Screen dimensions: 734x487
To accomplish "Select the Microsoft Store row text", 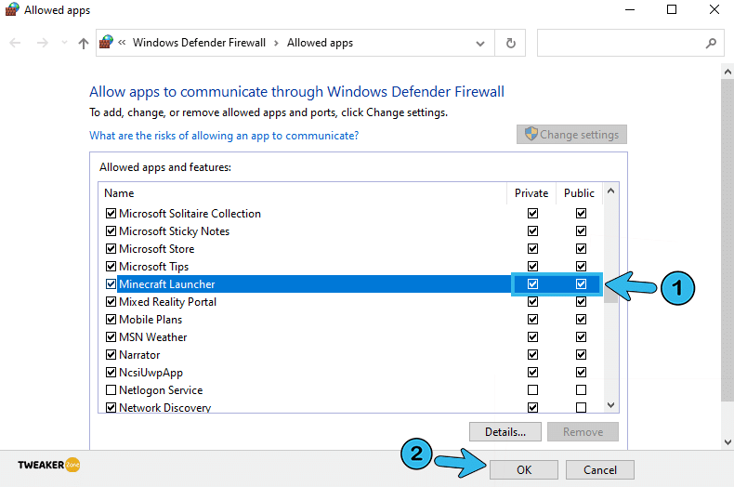I will tap(156, 249).
